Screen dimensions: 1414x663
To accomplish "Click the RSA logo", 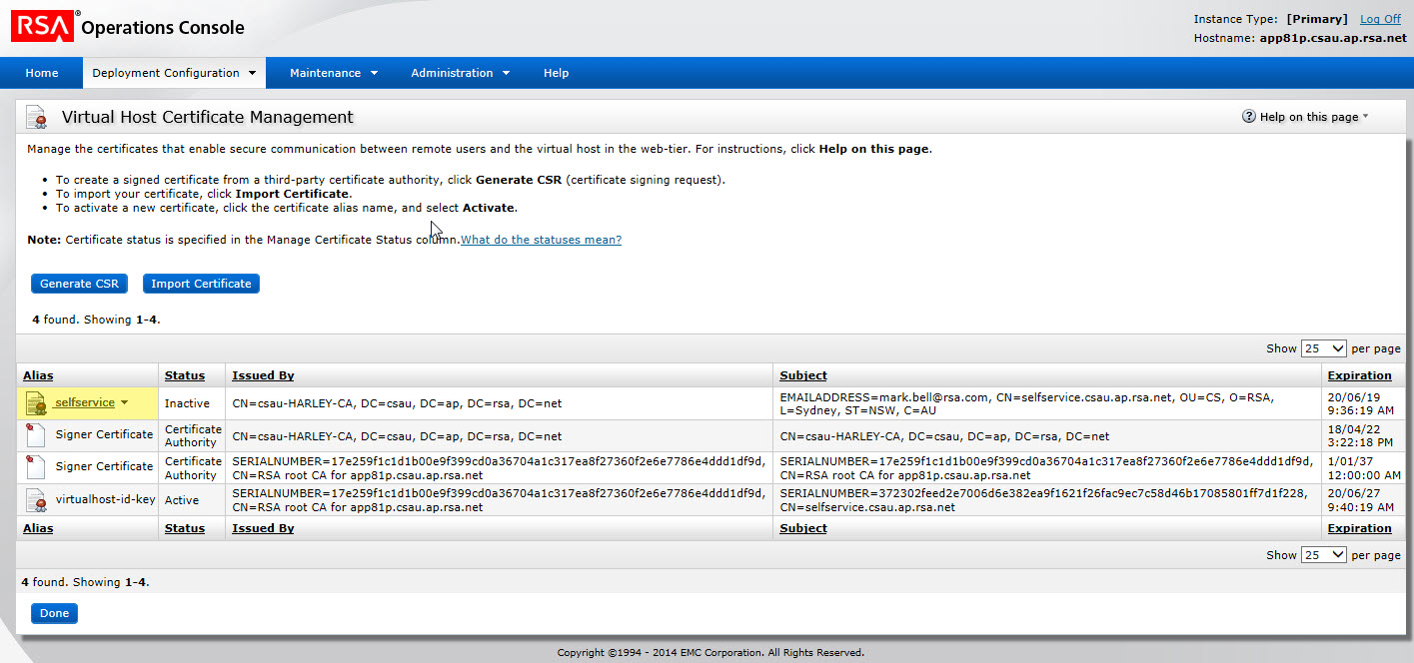I will [x=43, y=27].
